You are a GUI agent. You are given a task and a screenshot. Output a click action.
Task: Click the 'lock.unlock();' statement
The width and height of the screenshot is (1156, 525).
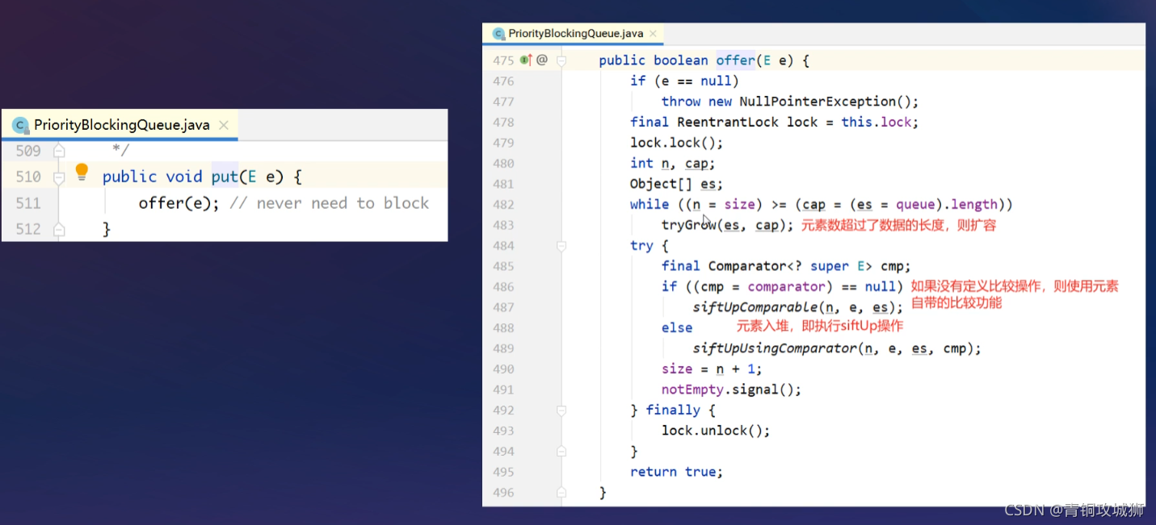pyautogui.click(x=716, y=431)
